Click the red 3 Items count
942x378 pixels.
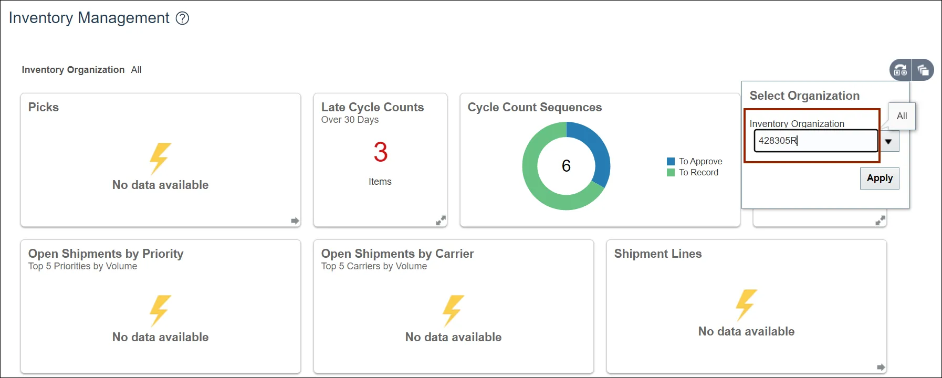pos(381,152)
